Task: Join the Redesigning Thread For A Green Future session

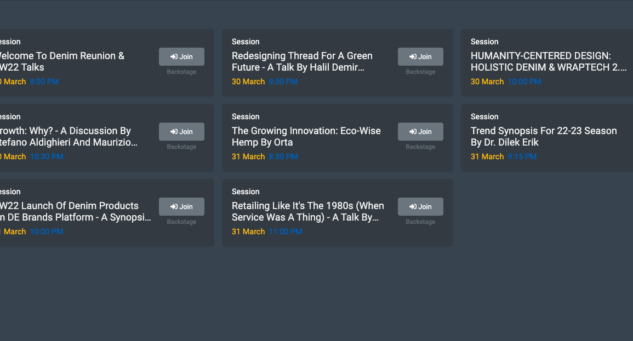Action: pyautogui.click(x=420, y=56)
